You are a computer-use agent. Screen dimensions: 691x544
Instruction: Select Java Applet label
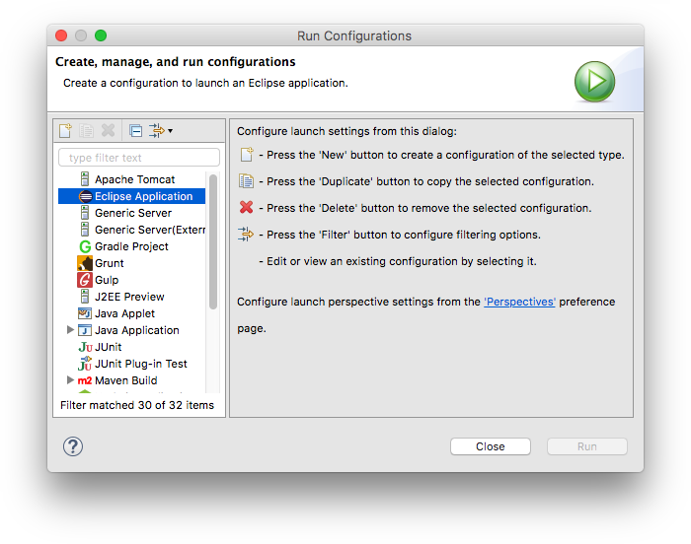124,313
